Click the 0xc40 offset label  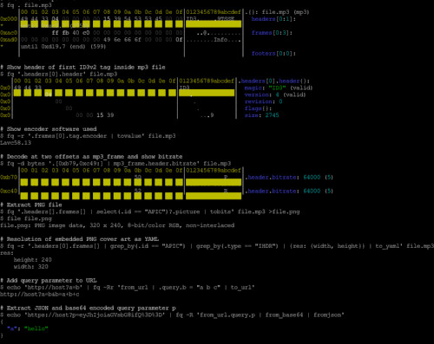point(9,191)
